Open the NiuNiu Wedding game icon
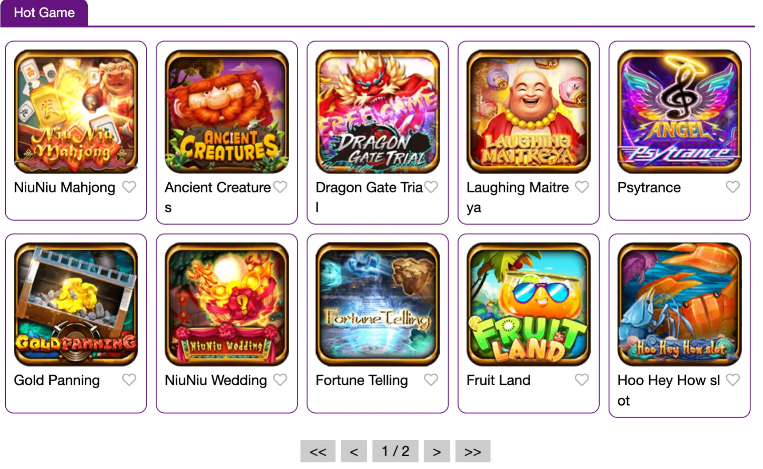Image resolution: width=763 pixels, height=469 pixels. (227, 304)
